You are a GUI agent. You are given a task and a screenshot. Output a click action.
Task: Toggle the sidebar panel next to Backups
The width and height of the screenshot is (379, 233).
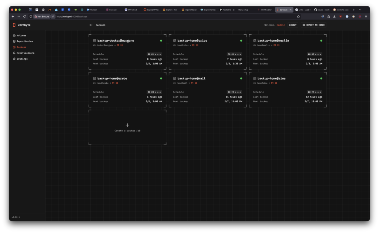91,25
